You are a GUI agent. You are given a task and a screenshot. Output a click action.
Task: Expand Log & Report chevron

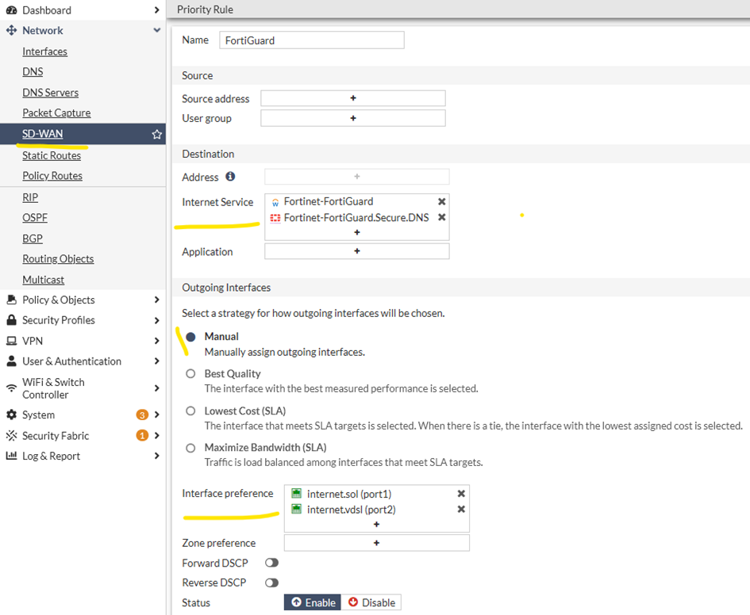(x=156, y=456)
